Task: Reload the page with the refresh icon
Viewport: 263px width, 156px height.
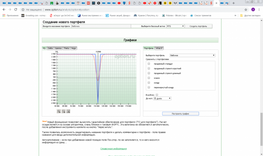Action: pos(15,10)
